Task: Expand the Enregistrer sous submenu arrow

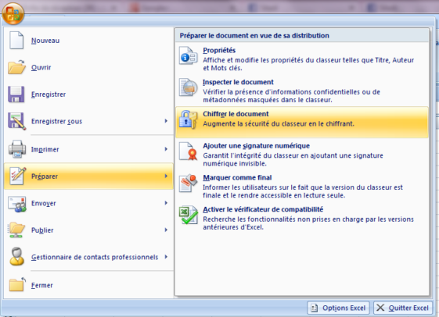Action: [166, 121]
